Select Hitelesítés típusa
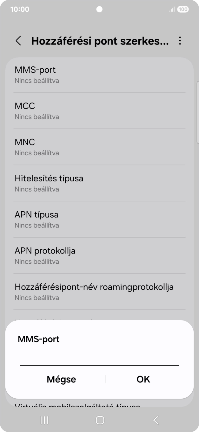Screen dimensions: 199x432 [99, 183]
